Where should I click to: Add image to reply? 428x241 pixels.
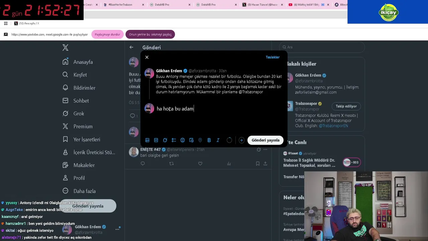(x=147, y=140)
